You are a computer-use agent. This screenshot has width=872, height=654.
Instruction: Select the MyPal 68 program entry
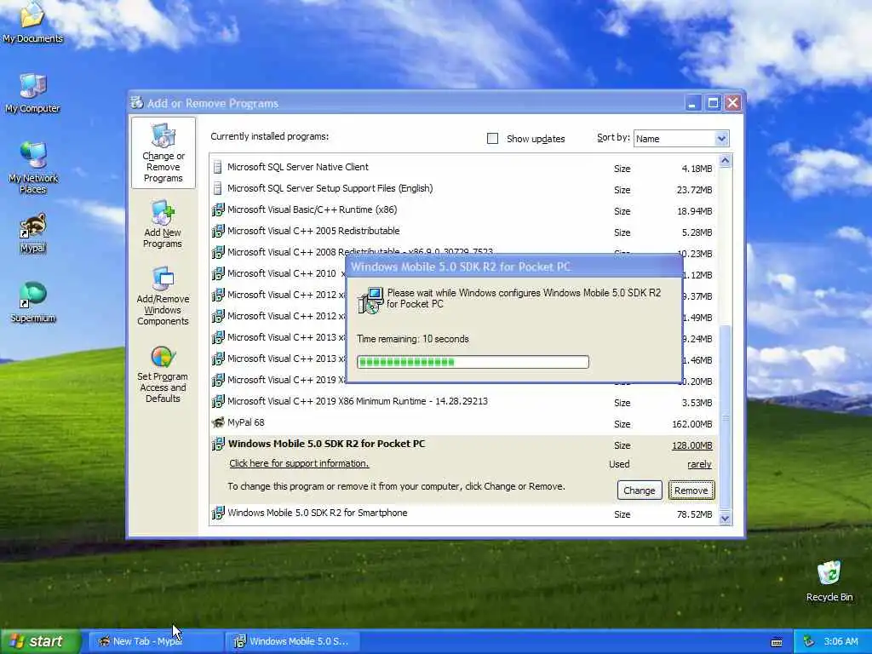pyautogui.click(x=464, y=423)
